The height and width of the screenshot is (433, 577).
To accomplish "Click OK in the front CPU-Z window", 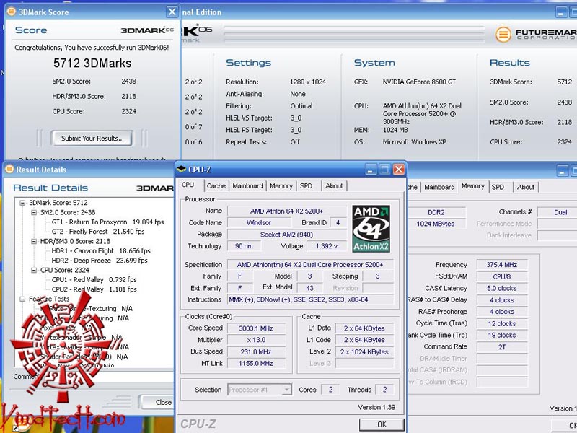I will (382, 424).
